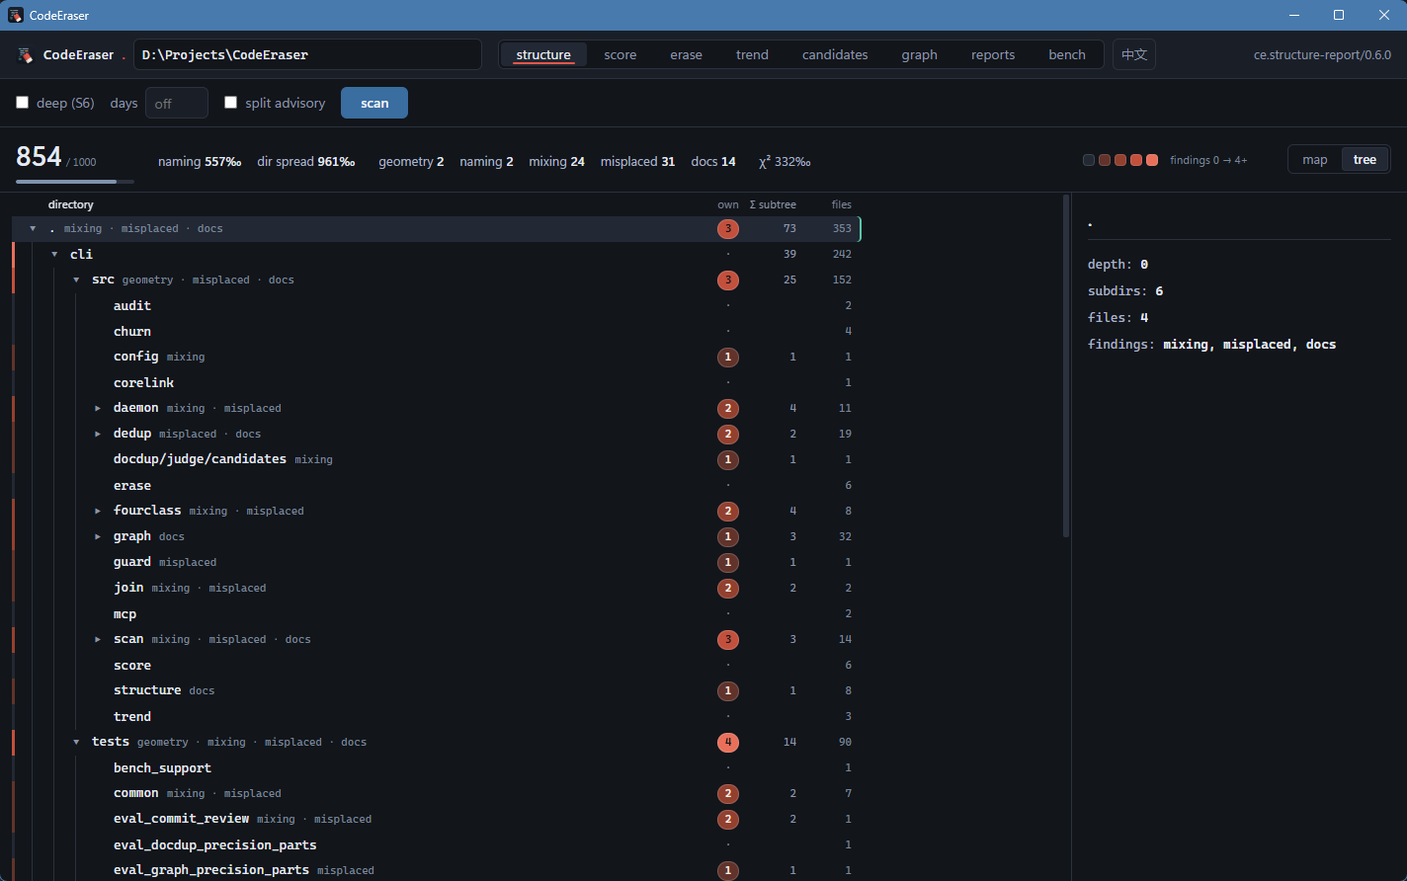
Task: Select the eval_graph_precision_parts row
Action: coord(436,870)
